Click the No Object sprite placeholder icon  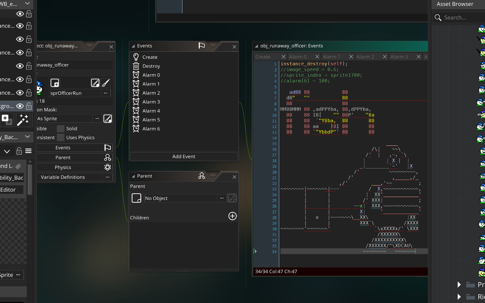[x=136, y=198]
